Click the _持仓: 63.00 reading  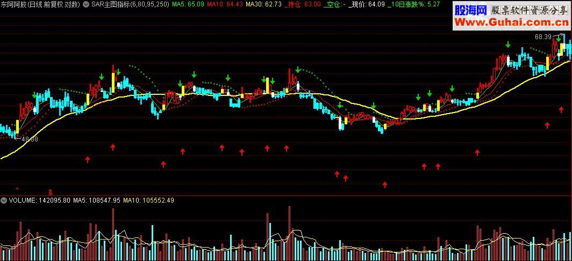point(303,4)
